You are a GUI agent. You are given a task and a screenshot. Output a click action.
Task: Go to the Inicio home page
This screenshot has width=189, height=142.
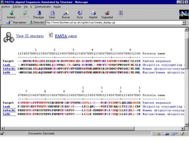52,15
